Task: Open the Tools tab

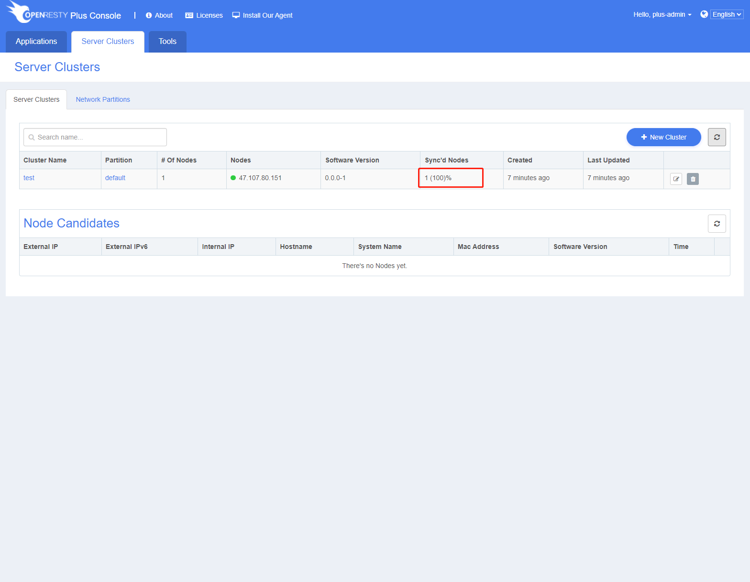Action: coord(167,42)
